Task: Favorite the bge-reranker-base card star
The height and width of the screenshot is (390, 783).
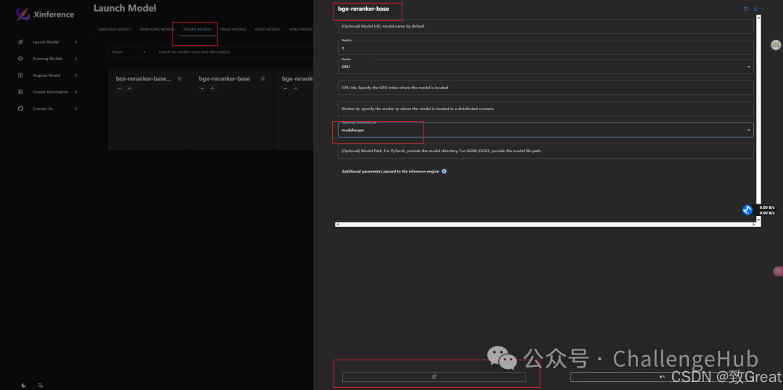Action: (262, 79)
